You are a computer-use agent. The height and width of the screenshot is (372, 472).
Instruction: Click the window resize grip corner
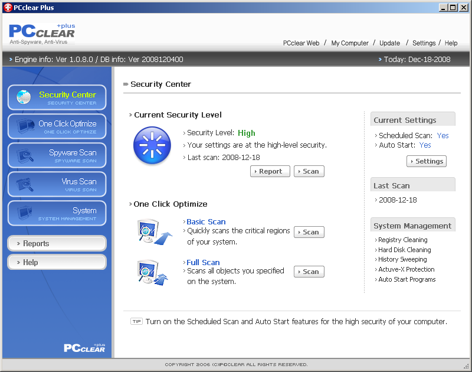[x=466, y=366]
